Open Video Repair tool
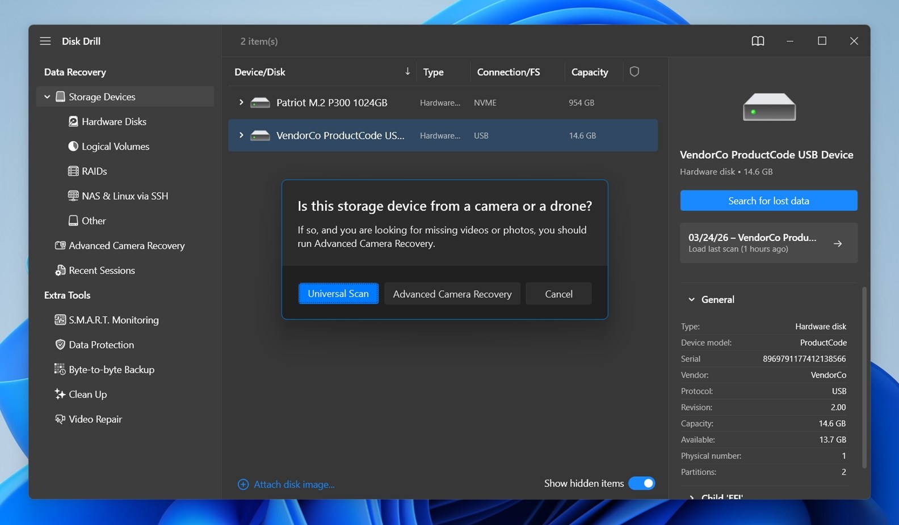Image resolution: width=899 pixels, height=525 pixels. pyautogui.click(x=95, y=419)
